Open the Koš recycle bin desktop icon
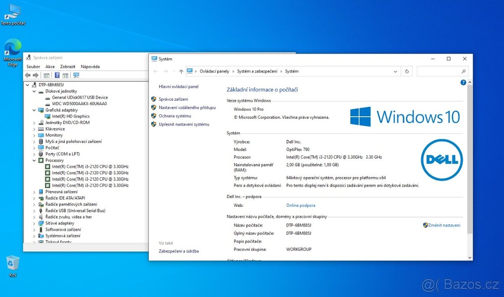504x297 pixels. point(13,266)
